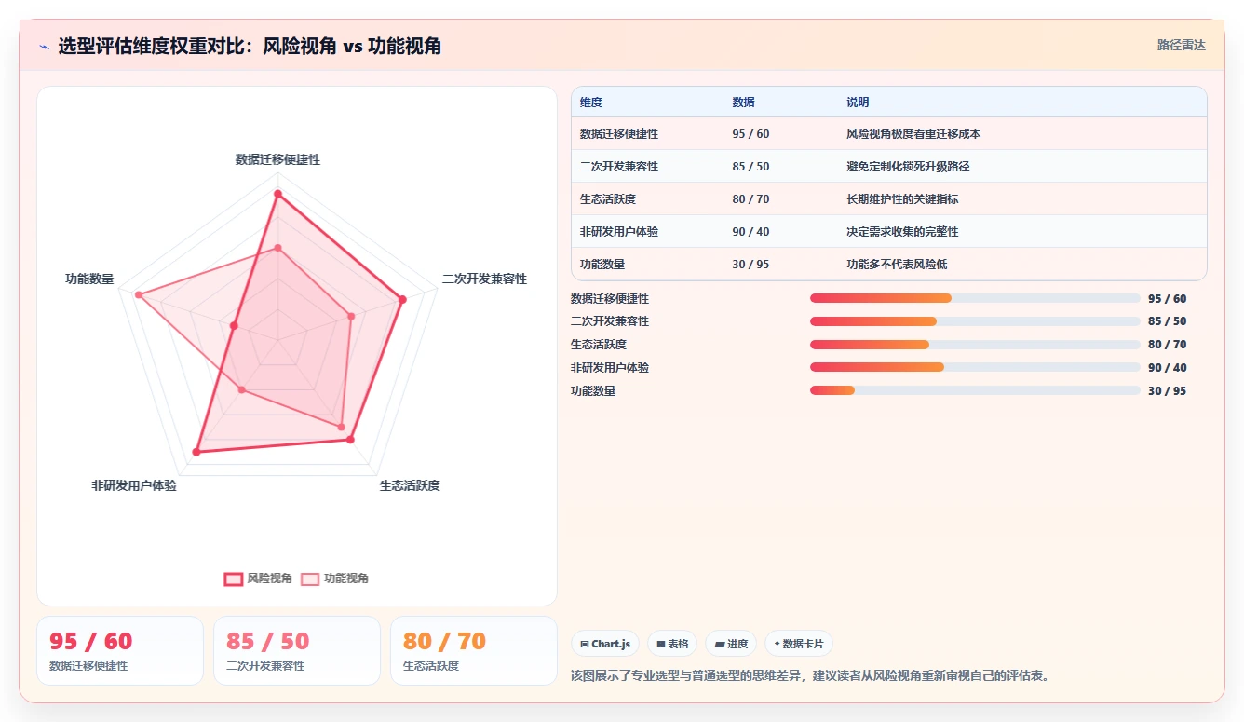Click 避免定制化锁死升级路径 description
Image resolution: width=1244 pixels, height=722 pixels.
point(908,167)
